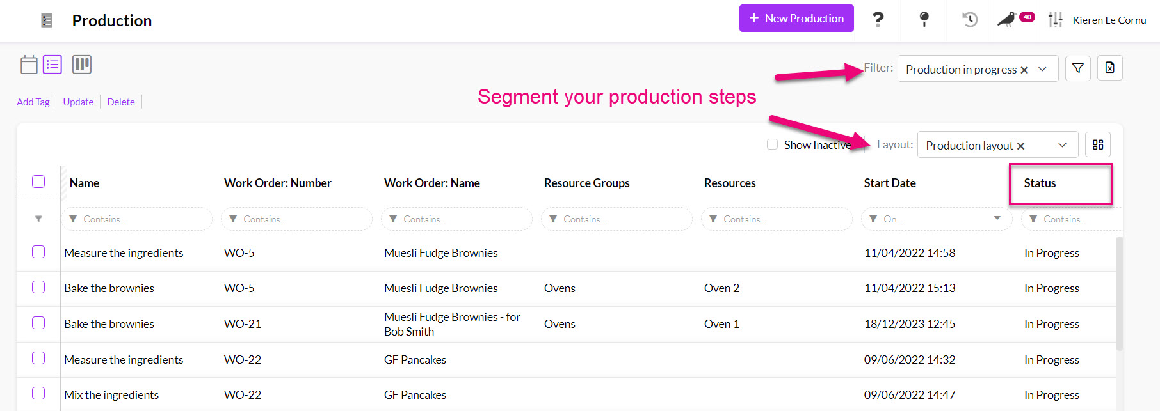This screenshot has width=1160, height=411.
Task: Open the help question mark icon
Action: 878,20
